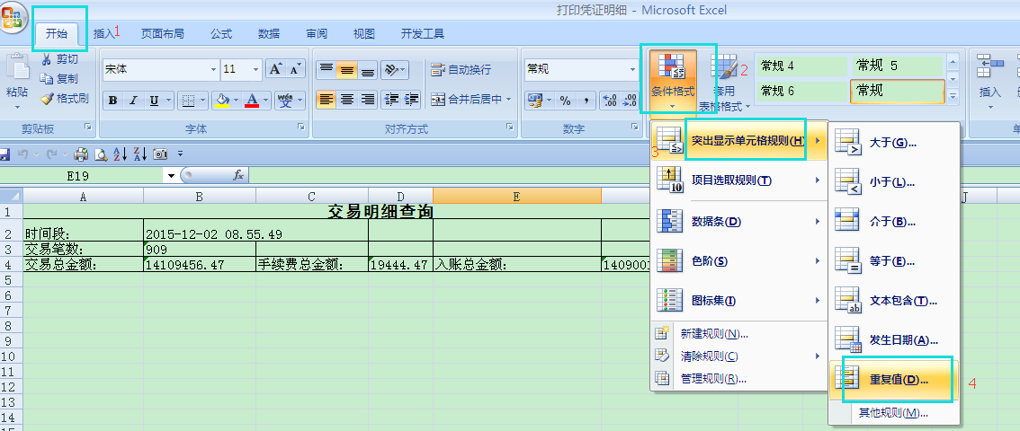Open 数据条 (Data Bars) submenu
Image resolution: width=1020 pixels, height=431 pixels.
[739, 222]
